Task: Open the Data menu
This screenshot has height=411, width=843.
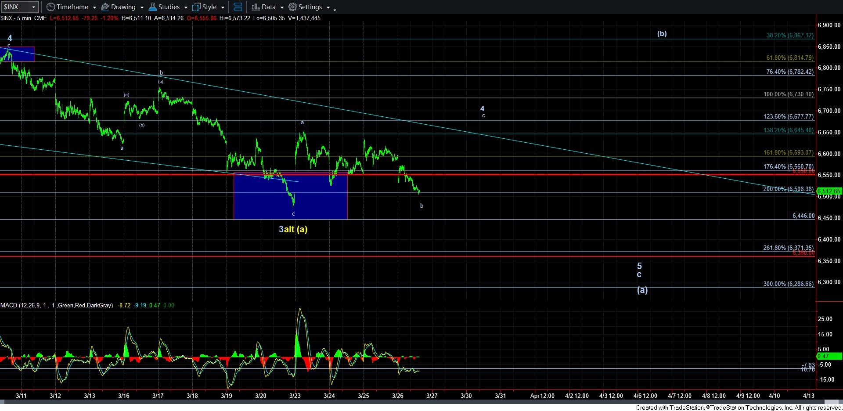Action: point(268,7)
